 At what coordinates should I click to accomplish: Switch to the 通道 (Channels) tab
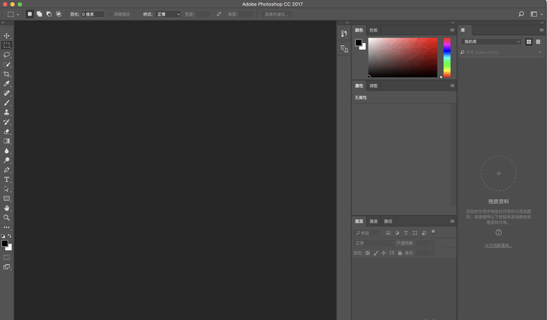[374, 222]
